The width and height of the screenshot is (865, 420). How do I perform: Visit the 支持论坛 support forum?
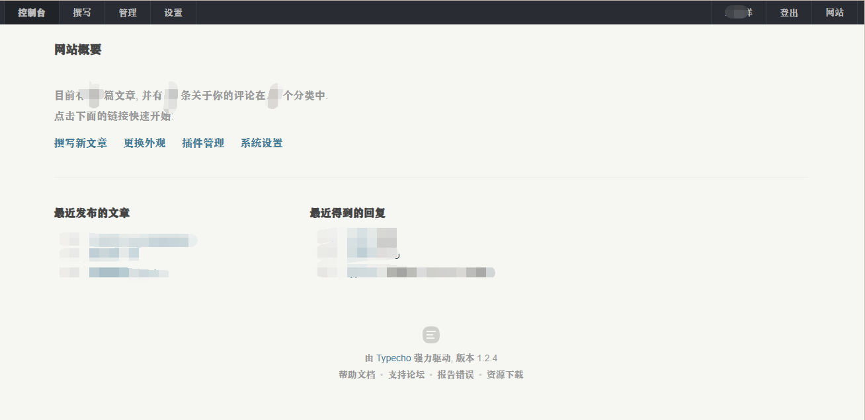tap(406, 374)
